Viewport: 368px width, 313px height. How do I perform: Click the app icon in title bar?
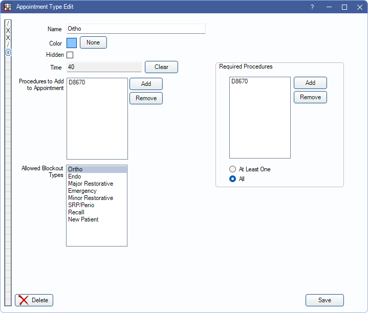click(x=8, y=7)
